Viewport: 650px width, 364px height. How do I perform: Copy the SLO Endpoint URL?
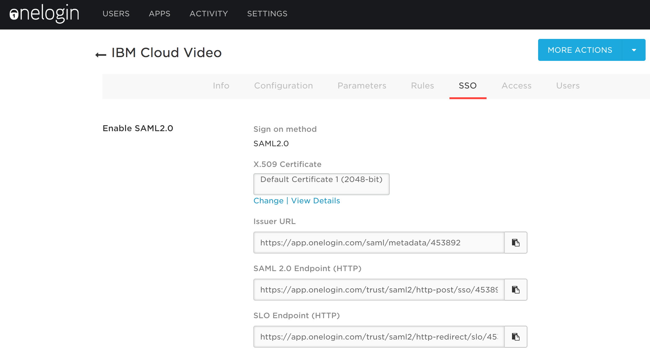pos(516,337)
